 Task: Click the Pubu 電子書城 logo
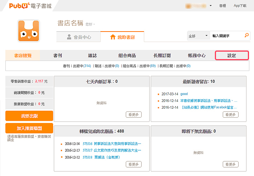click(30, 6)
